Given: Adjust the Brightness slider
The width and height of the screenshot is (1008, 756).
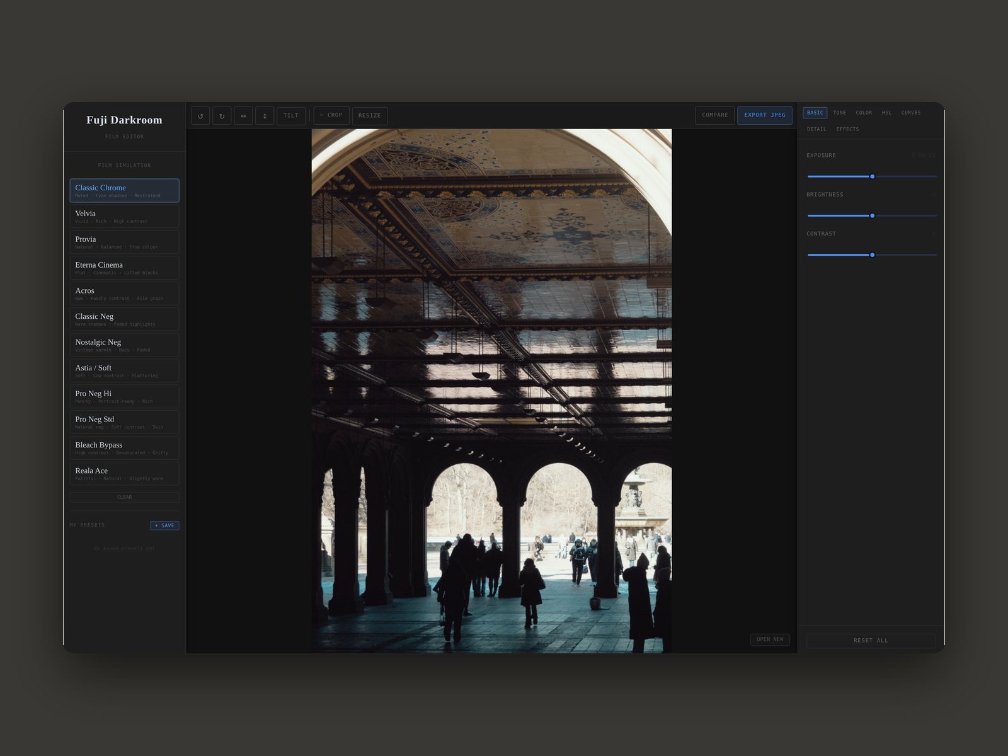Looking at the screenshot, I should point(872,215).
